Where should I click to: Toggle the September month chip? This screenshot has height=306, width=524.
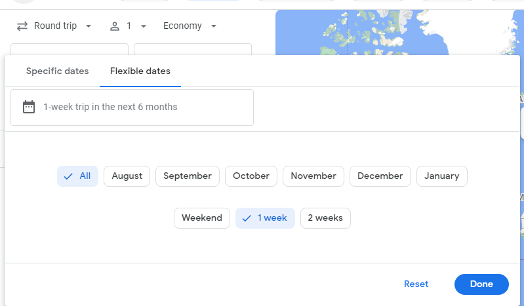click(188, 176)
